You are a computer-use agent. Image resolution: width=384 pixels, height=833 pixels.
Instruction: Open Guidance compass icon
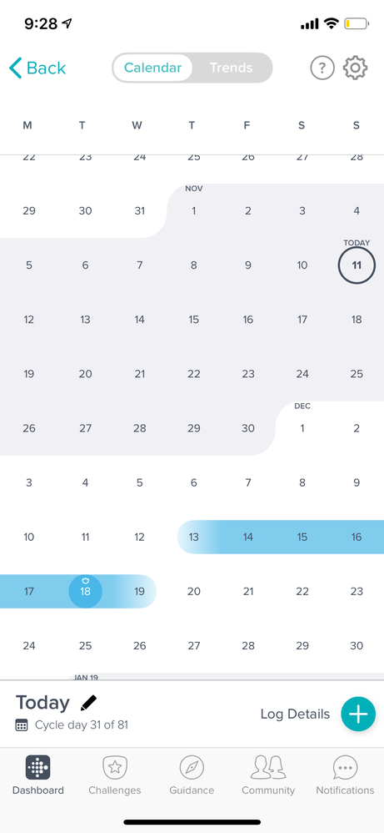(192, 768)
